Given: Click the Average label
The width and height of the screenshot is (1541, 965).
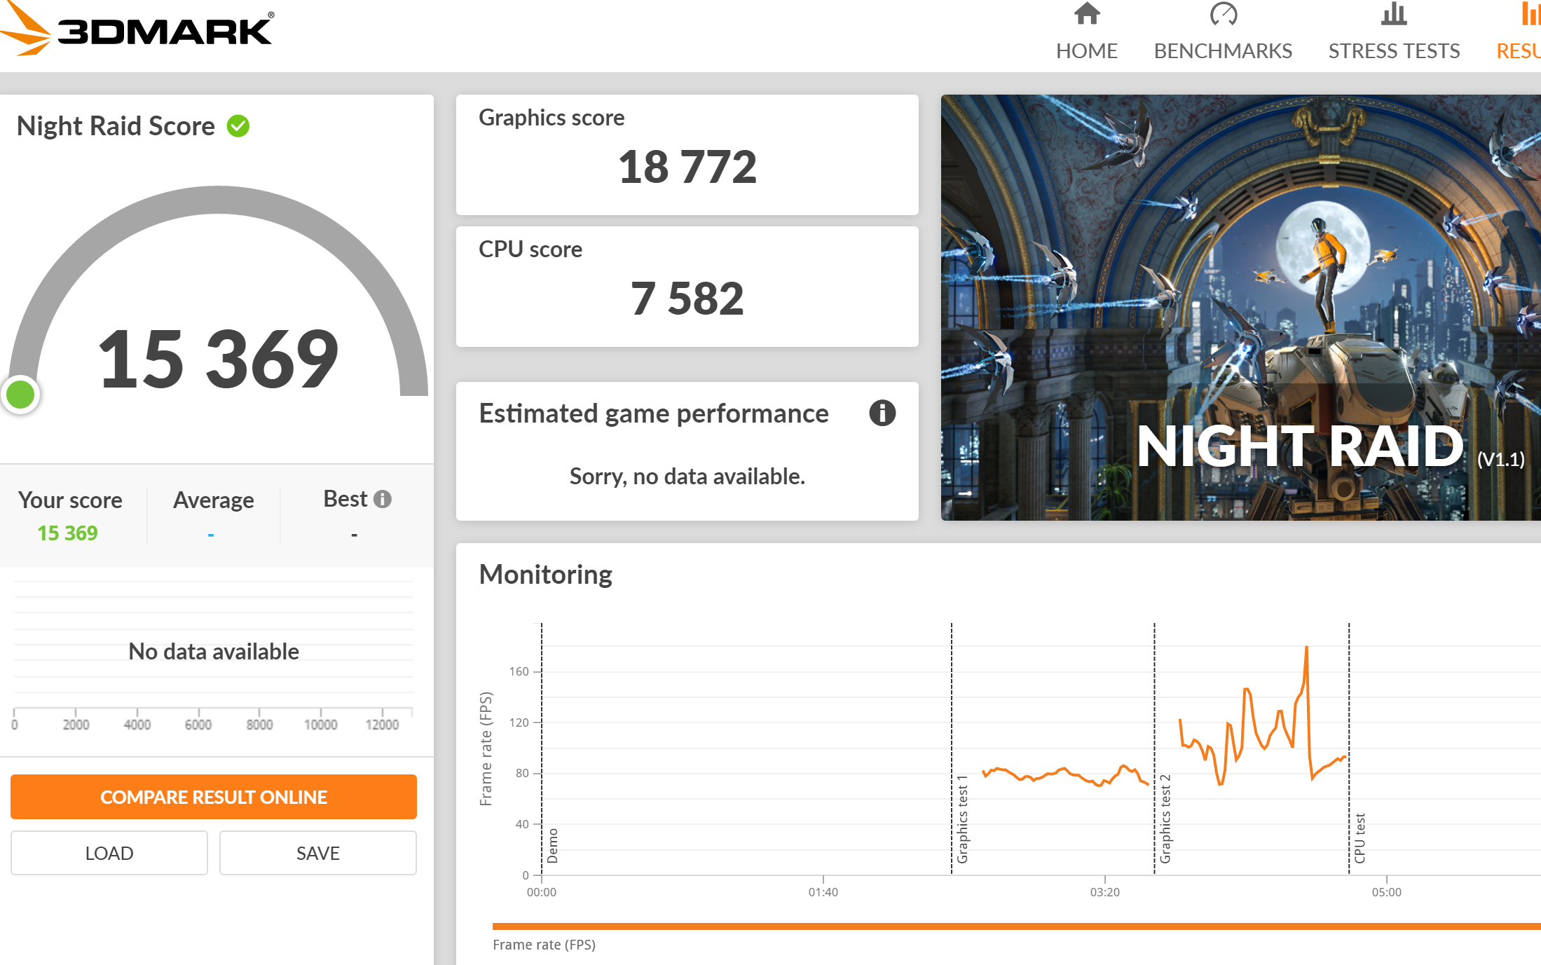Looking at the screenshot, I should click(213, 500).
